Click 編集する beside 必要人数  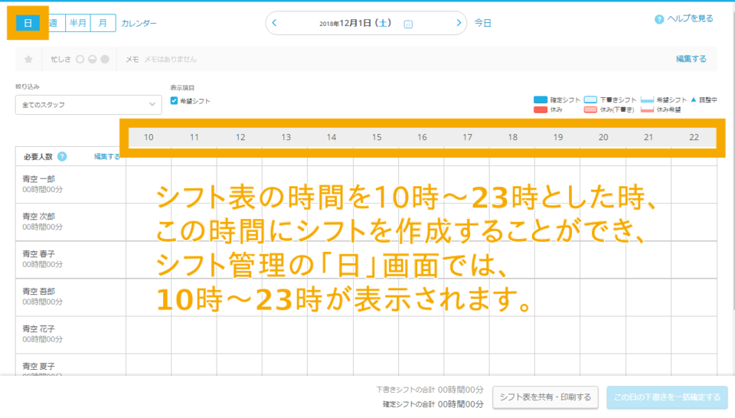(x=107, y=156)
